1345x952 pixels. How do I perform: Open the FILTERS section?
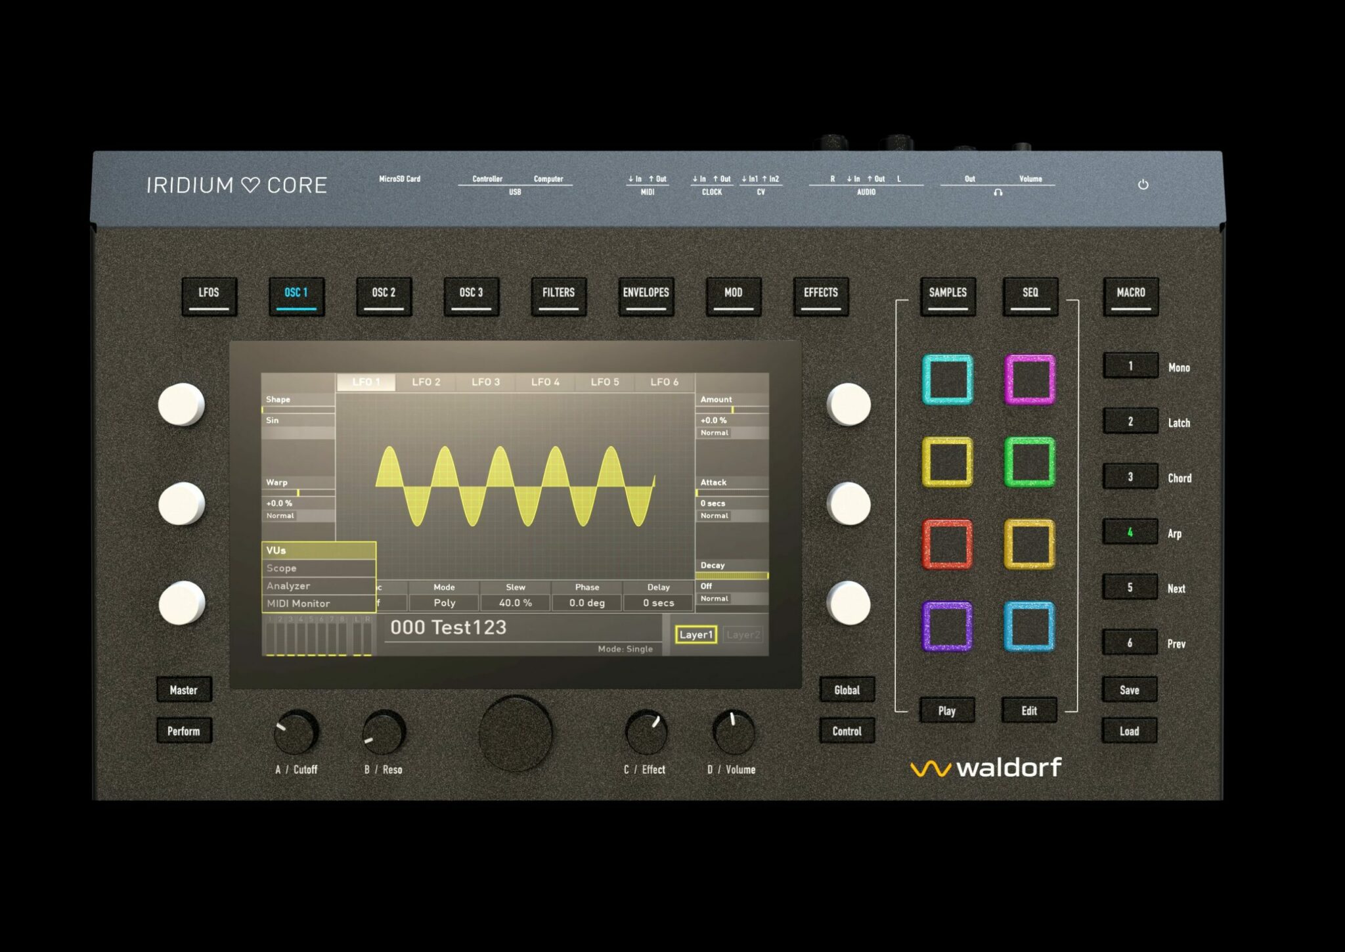(558, 297)
